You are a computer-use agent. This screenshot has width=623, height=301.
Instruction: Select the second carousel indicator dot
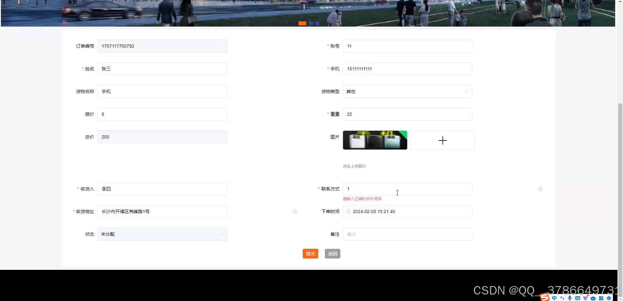311,23
